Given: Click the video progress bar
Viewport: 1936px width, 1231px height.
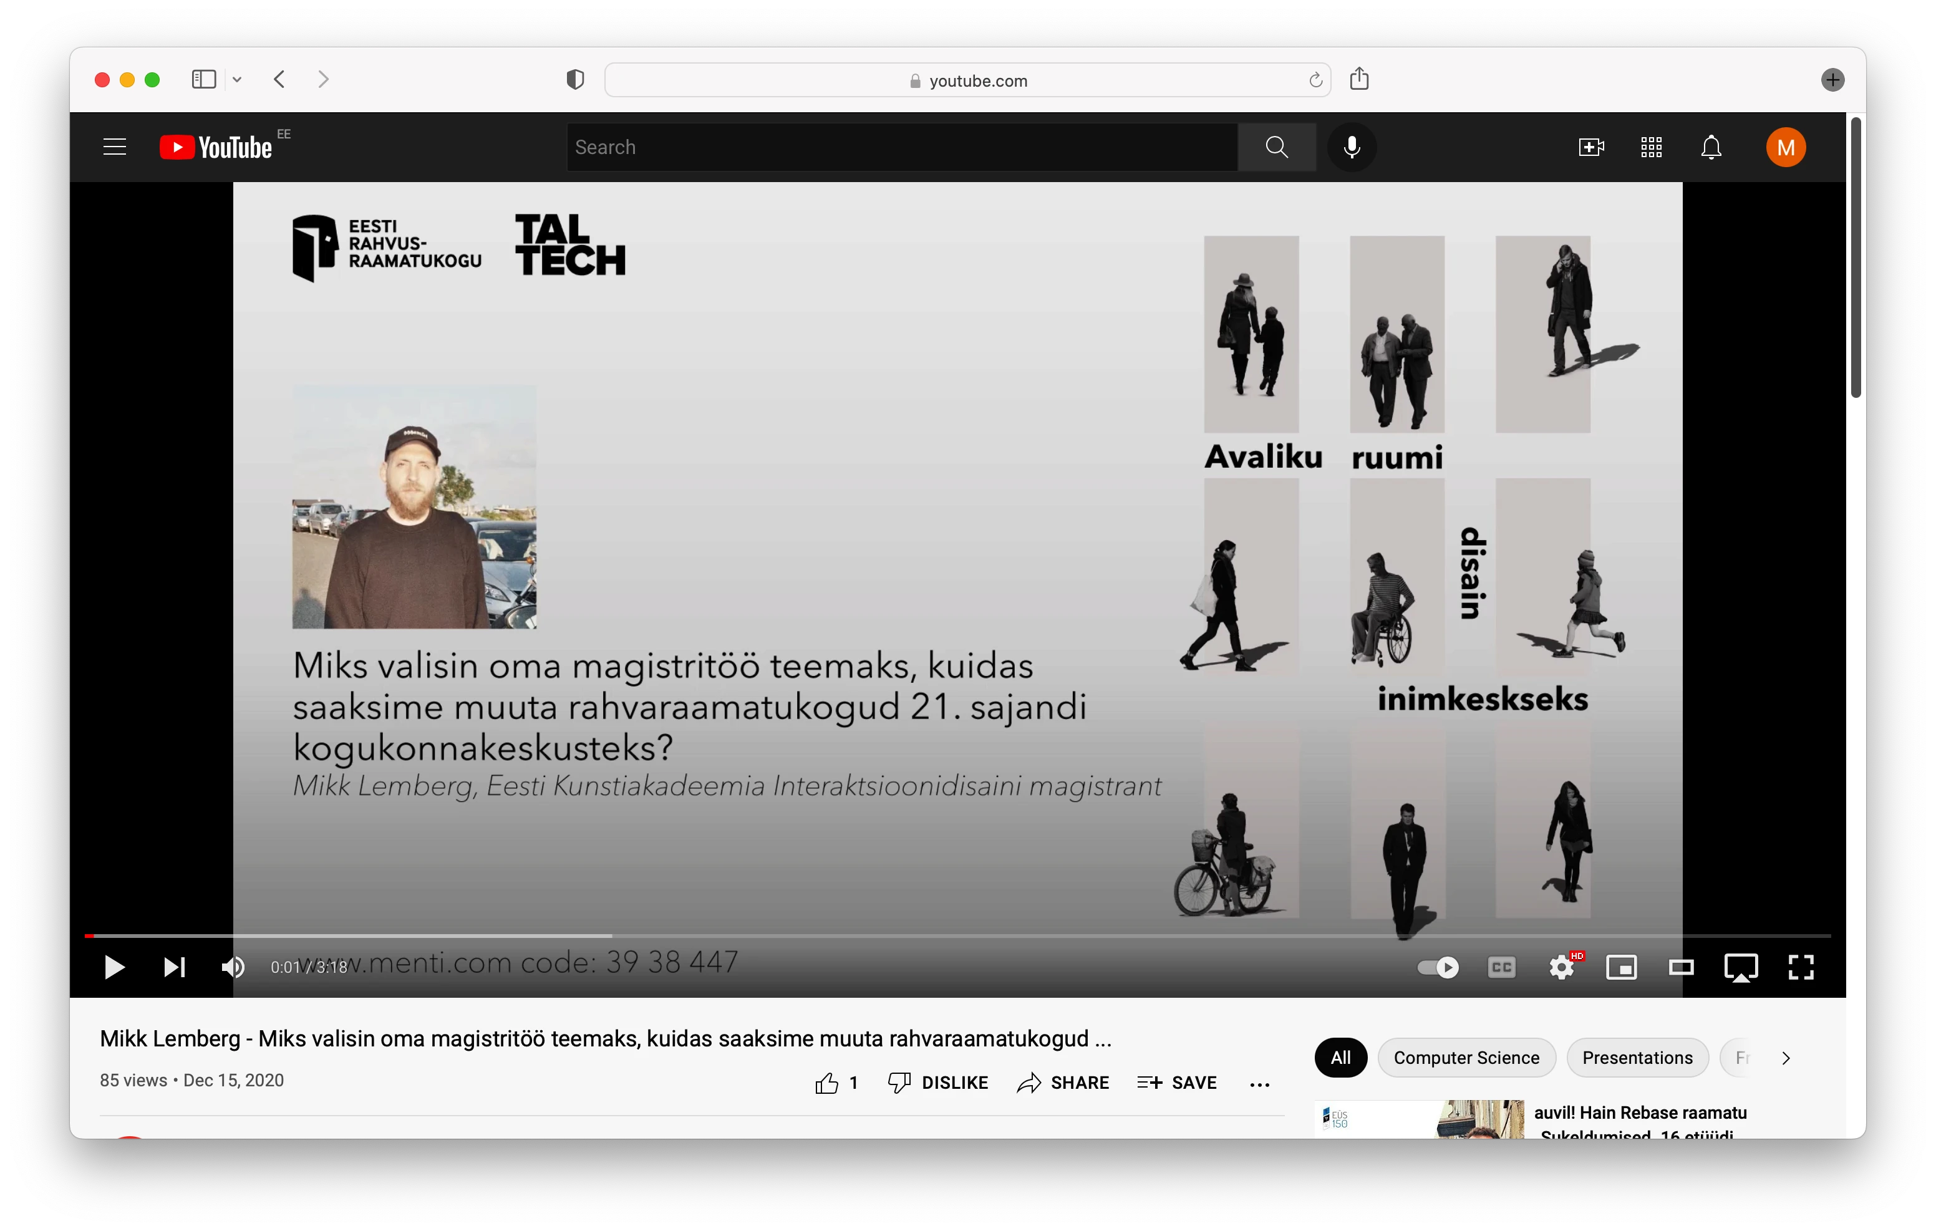Looking at the screenshot, I should click(x=957, y=936).
